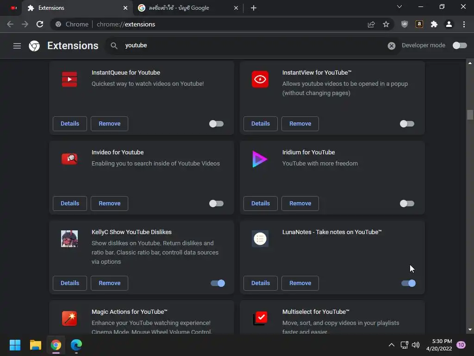Open Details for InstantQueue for Youtube
Screen dimensions: 474x356
pos(70,124)
